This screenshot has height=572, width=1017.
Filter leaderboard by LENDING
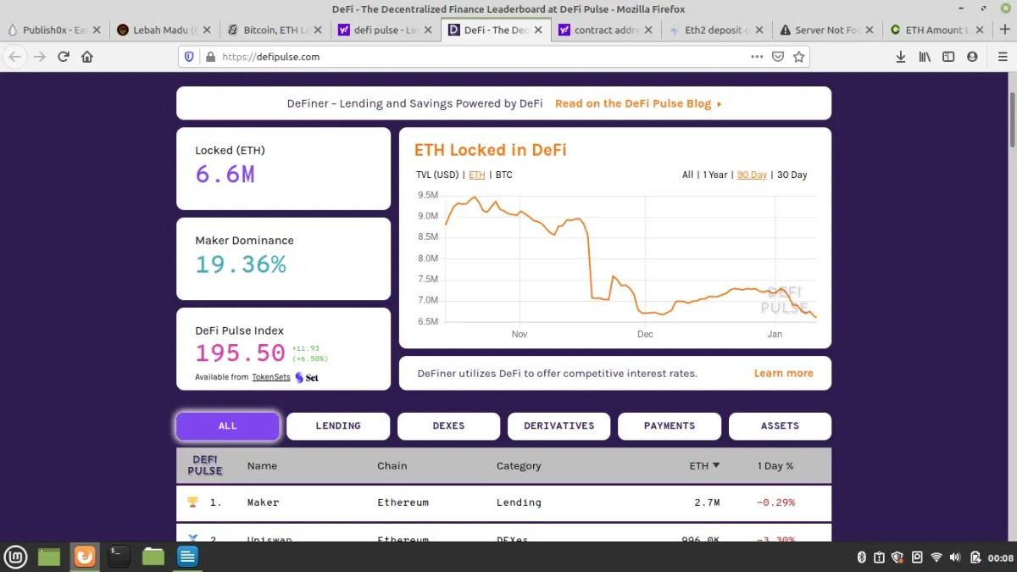tap(338, 426)
